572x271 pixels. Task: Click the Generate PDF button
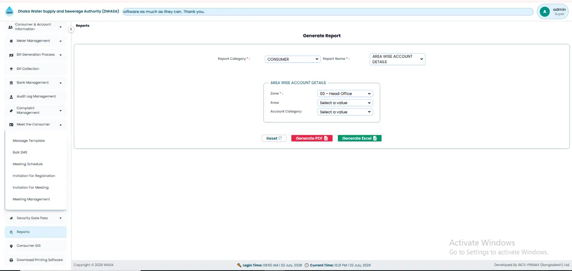[312, 138]
